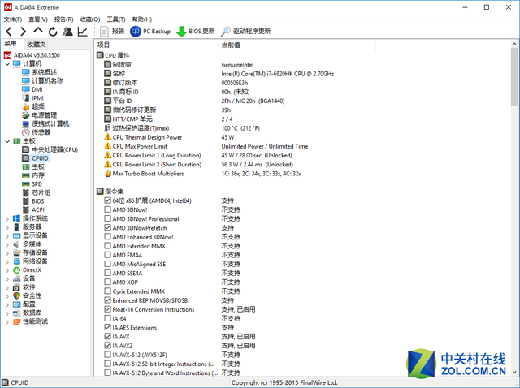Toggle the AMD FMA4 checkbox
This screenshot has height=388, width=520.
(107, 254)
